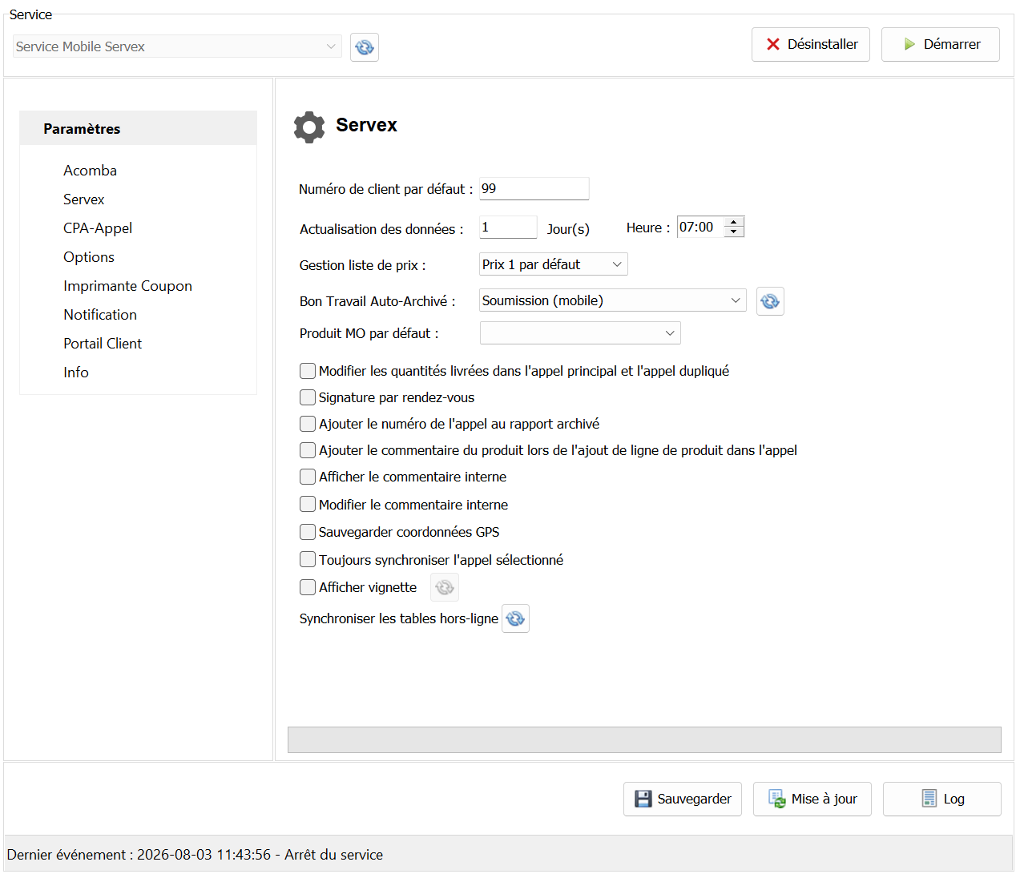Click the Synchroniser les tables hors-ligne label
The image size is (1016, 874).
click(x=399, y=618)
